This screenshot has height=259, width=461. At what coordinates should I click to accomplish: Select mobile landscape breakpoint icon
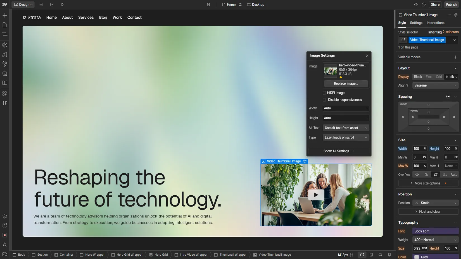coord(380,255)
